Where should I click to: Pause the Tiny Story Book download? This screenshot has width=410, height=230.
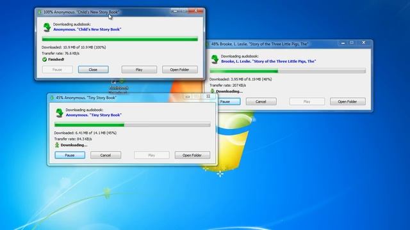tap(70, 155)
